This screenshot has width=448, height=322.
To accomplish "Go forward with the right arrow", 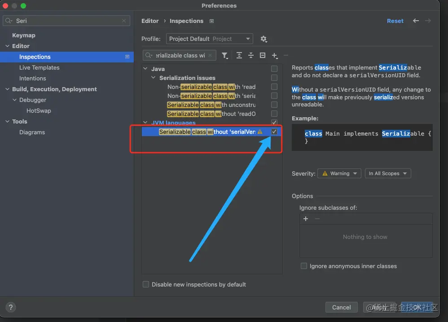I will (x=428, y=21).
